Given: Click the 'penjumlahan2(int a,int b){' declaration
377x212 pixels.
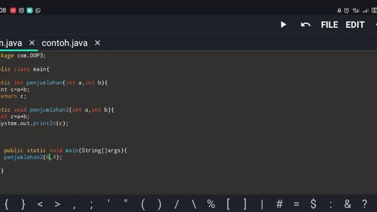Looking at the screenshot, I should click(72, 110).
